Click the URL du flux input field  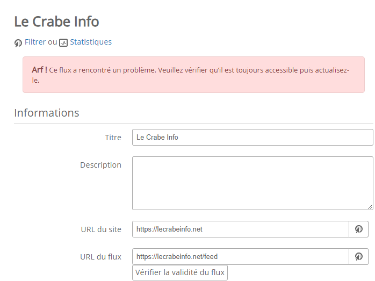coord(240,257)
